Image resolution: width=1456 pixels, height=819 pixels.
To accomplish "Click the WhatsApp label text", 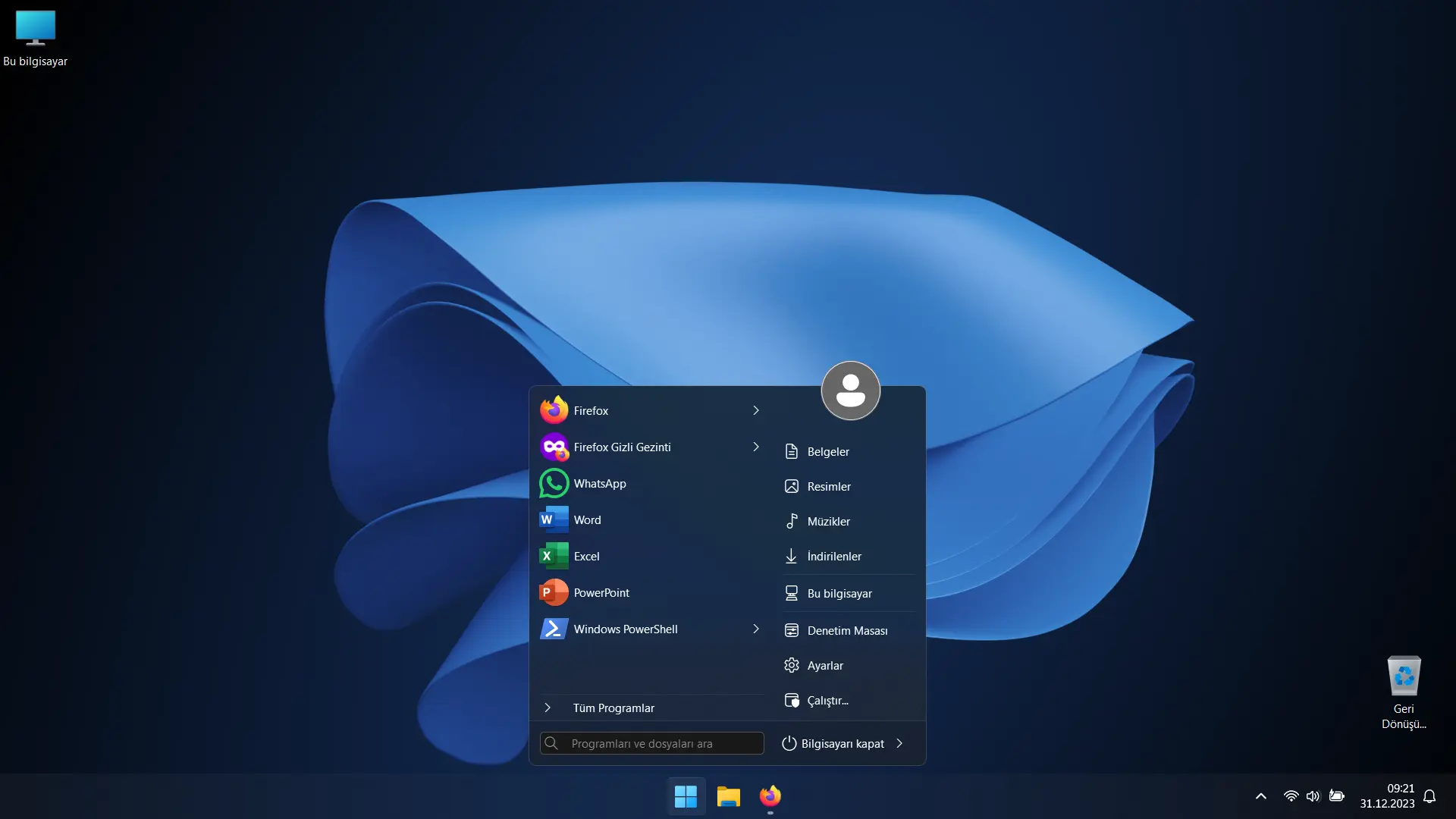I will click(600, 483).
